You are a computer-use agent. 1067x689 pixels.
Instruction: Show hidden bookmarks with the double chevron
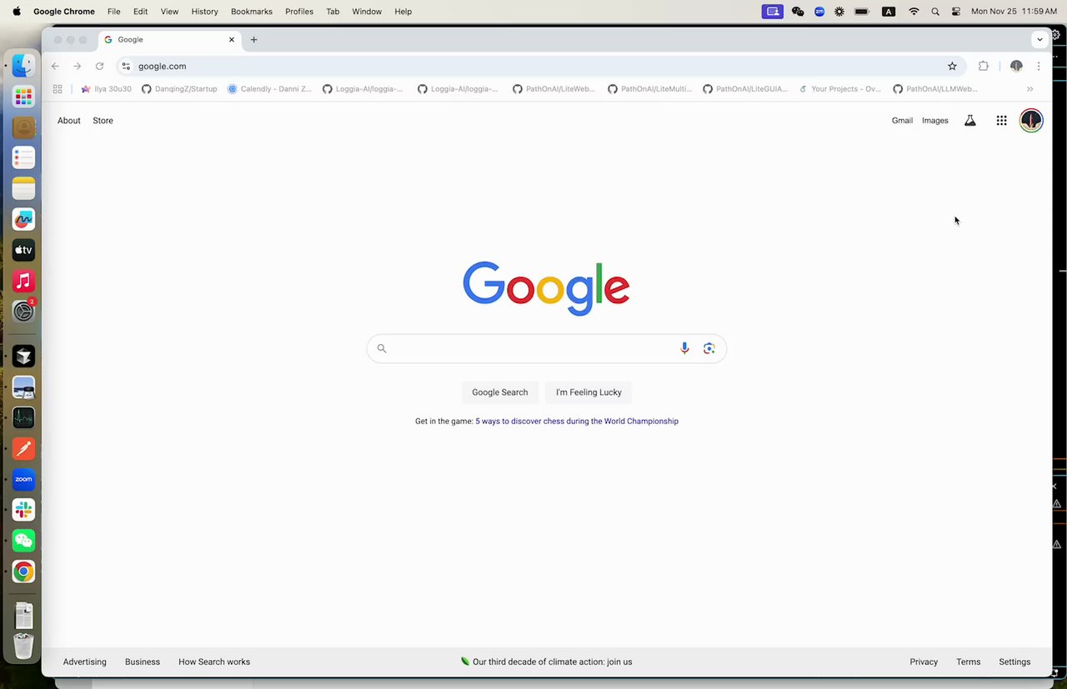(1030, 89)
